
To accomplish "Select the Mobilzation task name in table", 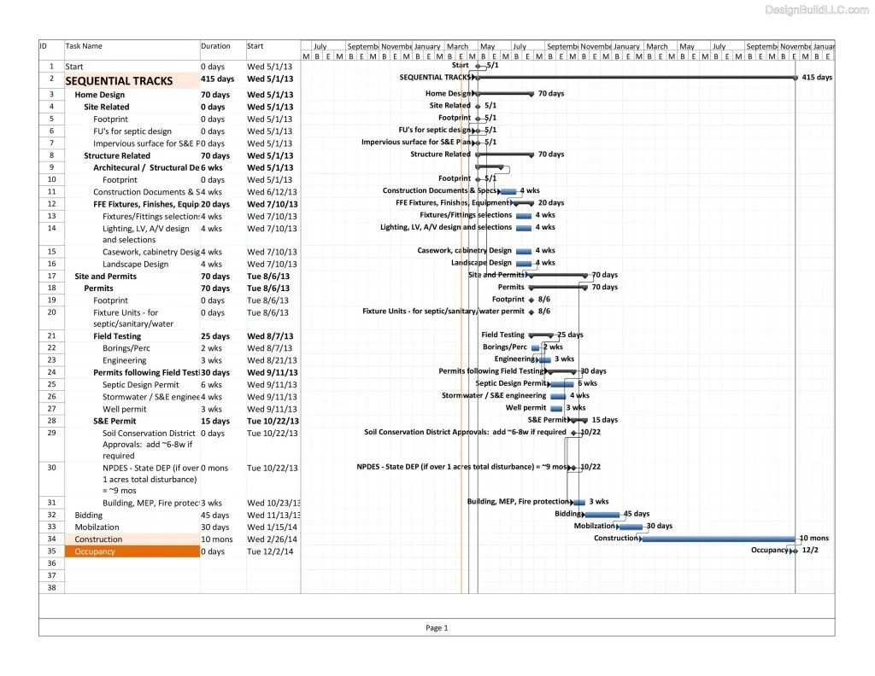I will point(97,527).
